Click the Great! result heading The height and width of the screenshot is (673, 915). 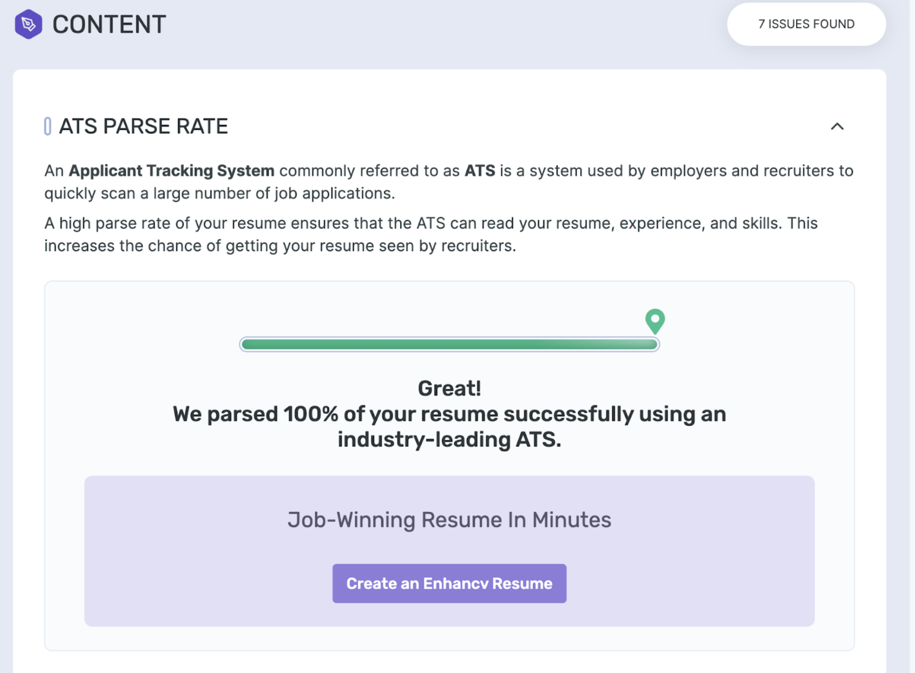[x=449, y=388]
